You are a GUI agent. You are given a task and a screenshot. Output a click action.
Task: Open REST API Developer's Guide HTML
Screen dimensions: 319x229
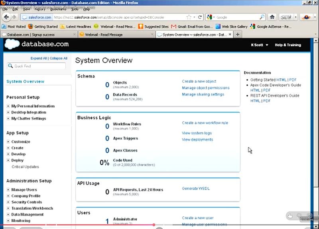(x=255, y=101)
